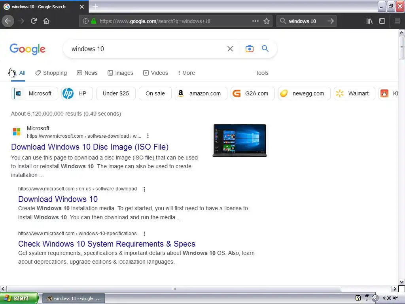Go to the home page icon
This screenshot has width=405, height=304.
[x=46, y=21]
